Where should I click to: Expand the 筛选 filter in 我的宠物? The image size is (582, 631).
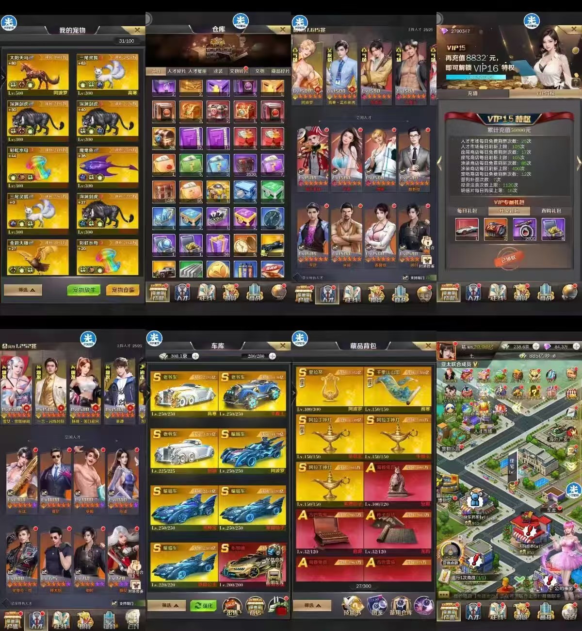23,290
